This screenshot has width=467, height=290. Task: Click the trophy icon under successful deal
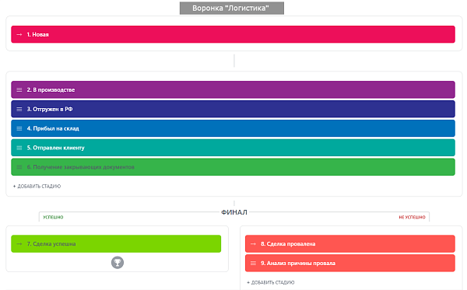tap(118, 263)
